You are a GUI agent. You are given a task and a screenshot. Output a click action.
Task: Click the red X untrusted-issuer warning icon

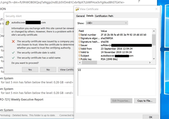tap(13, 41)
